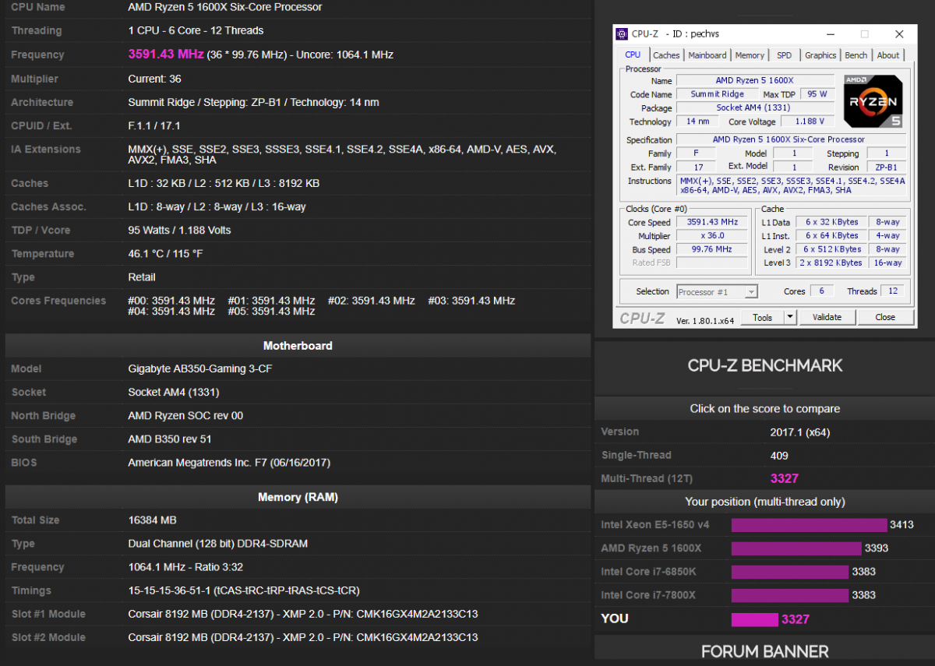Close the CPU-Z window with X
The width and height of the screenshot is (935, 666).
pyautogui.click(x=899, y=34)
